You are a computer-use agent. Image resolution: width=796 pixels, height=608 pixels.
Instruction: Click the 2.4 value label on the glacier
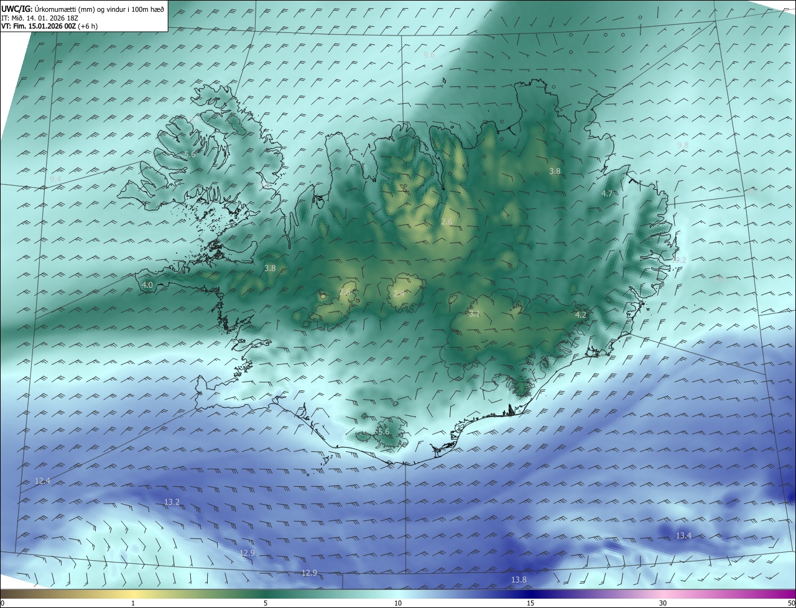pyautogui.click(x=399, y=293)
